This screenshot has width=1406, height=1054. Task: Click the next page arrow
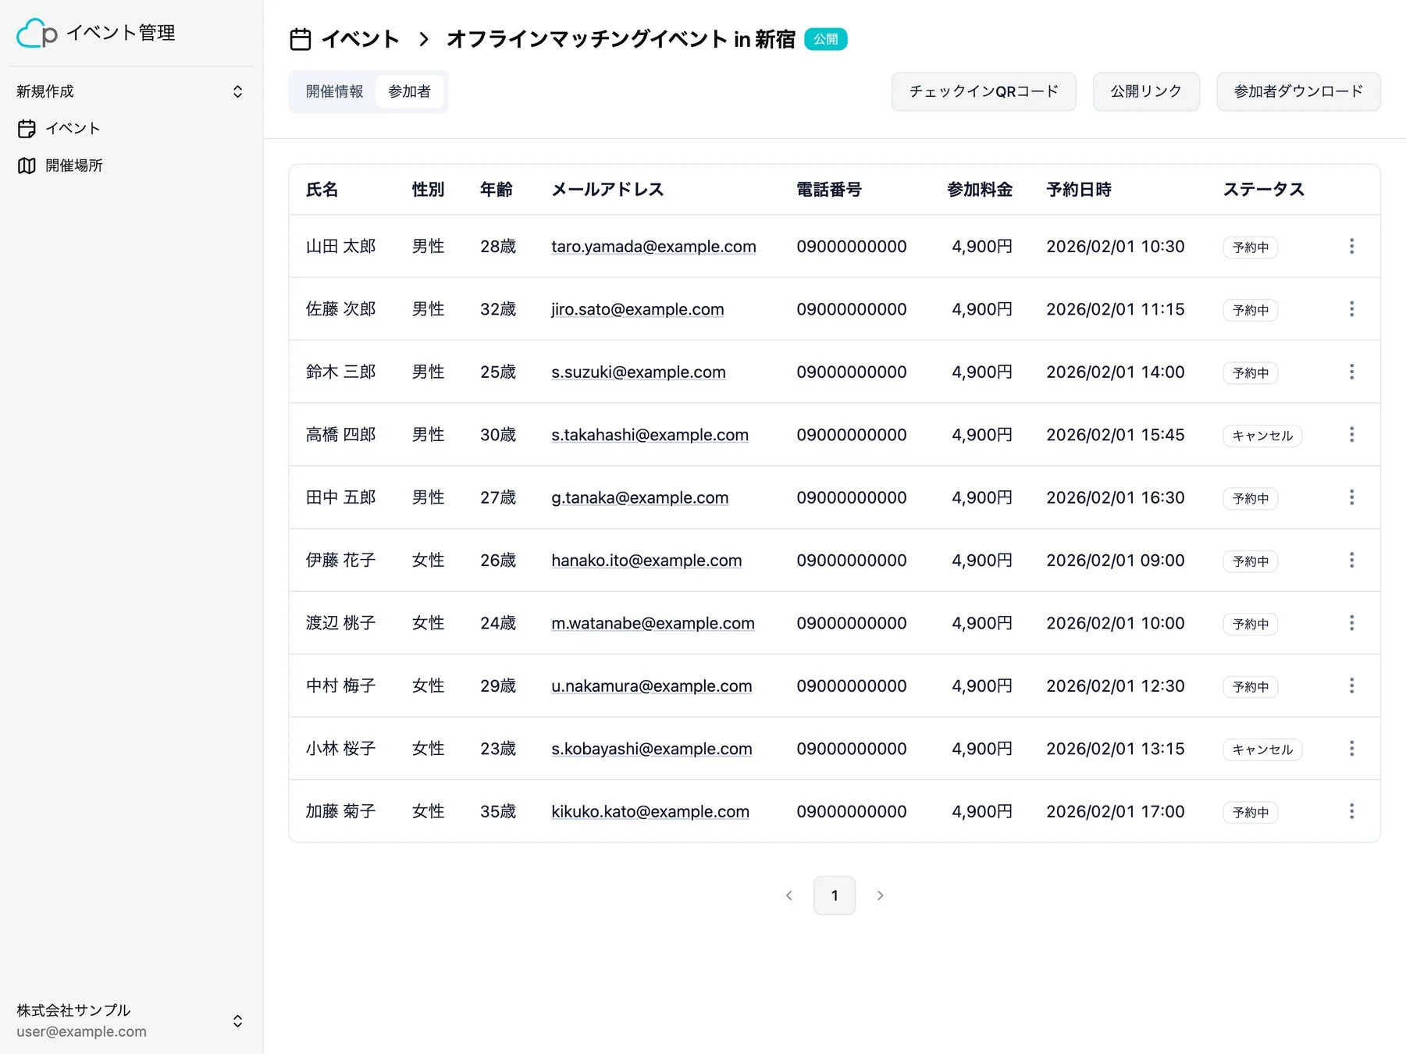pyautogui.click(x=881, y=896)
